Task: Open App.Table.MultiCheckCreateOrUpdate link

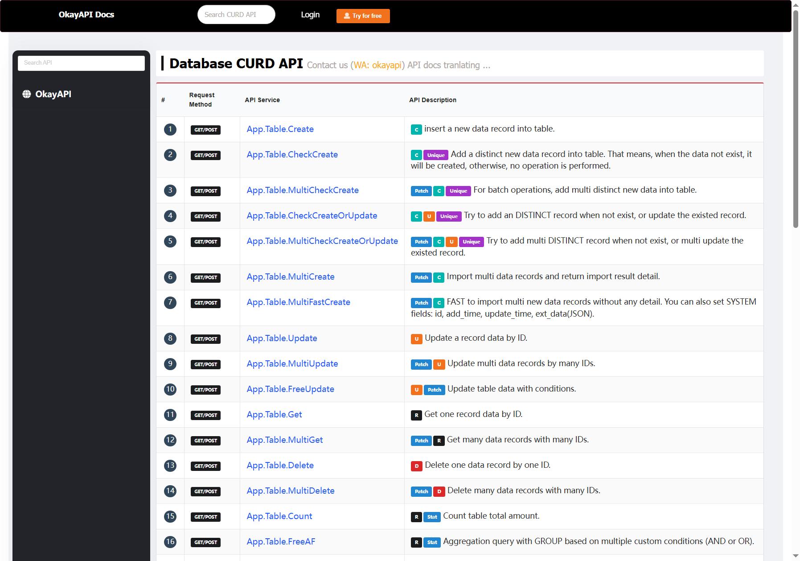Action: click(x=322, y=241)
